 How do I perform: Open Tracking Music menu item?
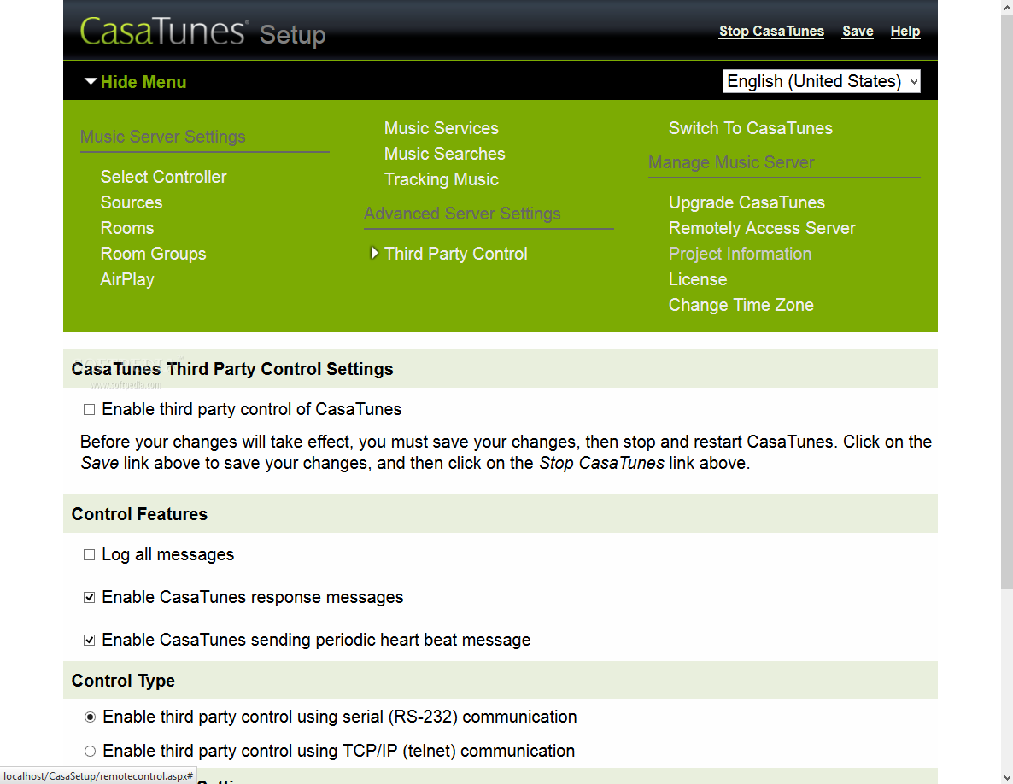pyautogui.click(x=442, y=179)
